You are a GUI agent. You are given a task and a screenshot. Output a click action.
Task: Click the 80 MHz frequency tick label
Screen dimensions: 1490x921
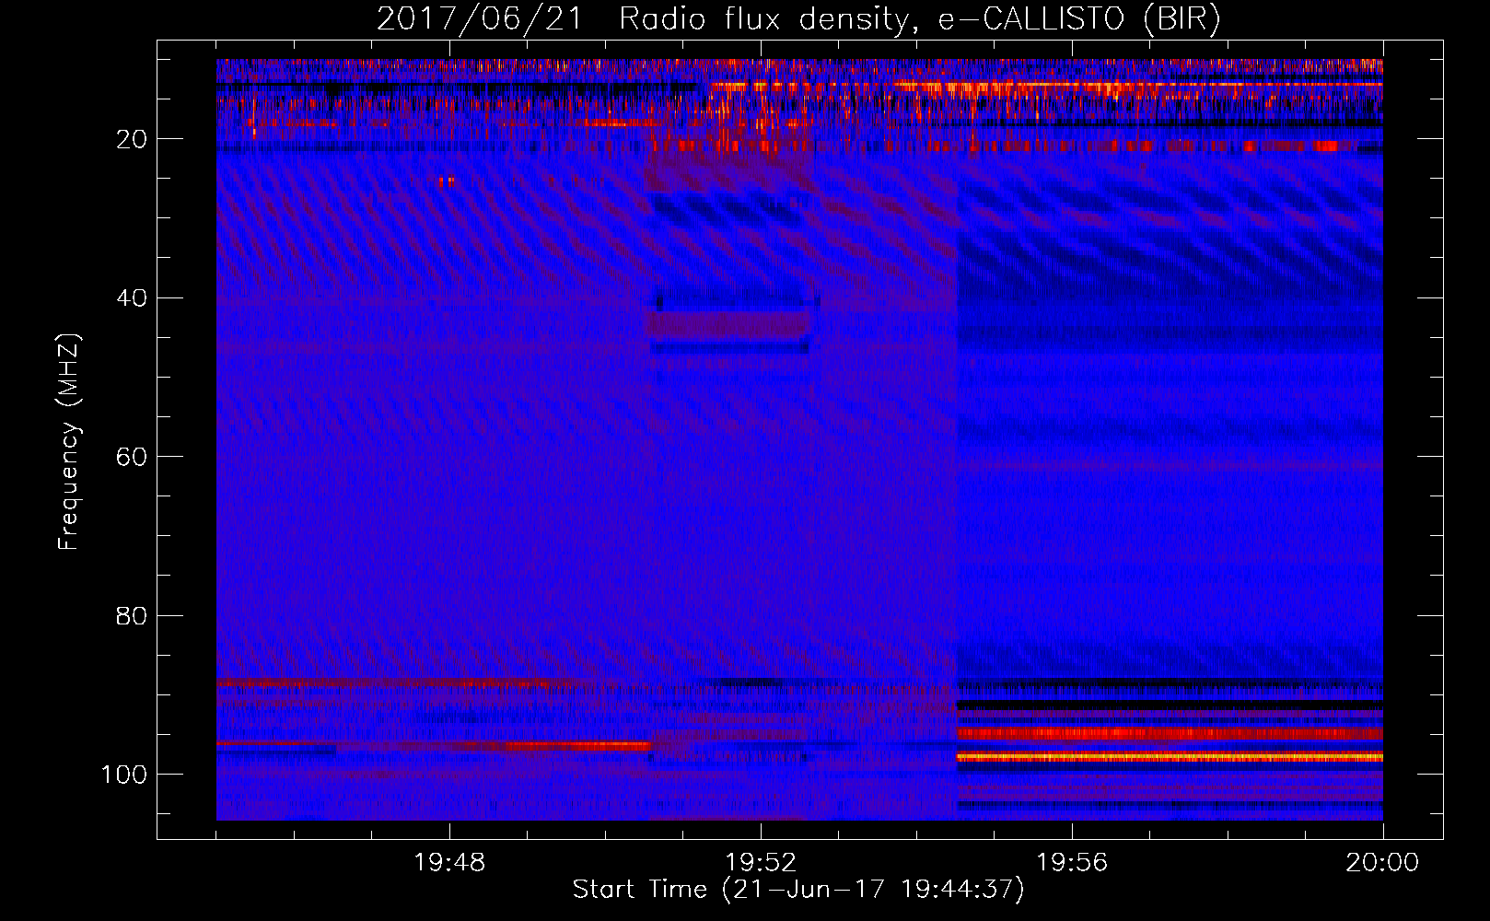pos(133,615)
